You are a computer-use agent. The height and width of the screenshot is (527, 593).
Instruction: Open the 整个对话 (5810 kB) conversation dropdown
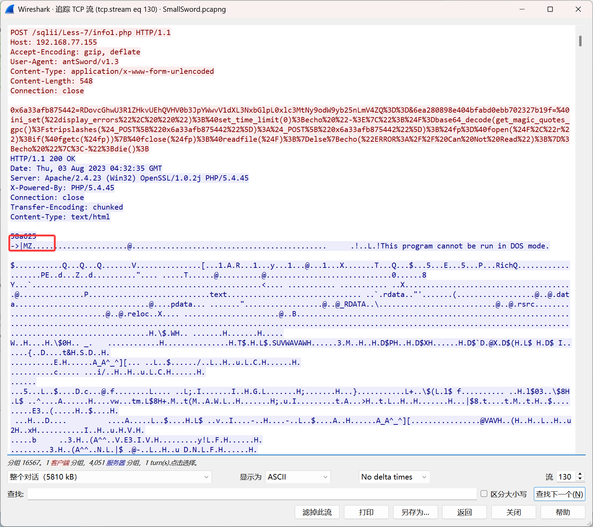109,477
